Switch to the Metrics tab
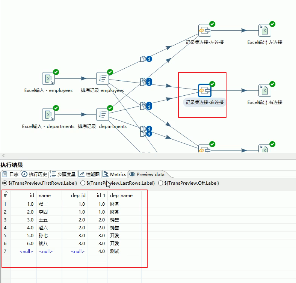The width and height of the screenshot is (296, 283). pyautogui.click(x=115, y=174)
